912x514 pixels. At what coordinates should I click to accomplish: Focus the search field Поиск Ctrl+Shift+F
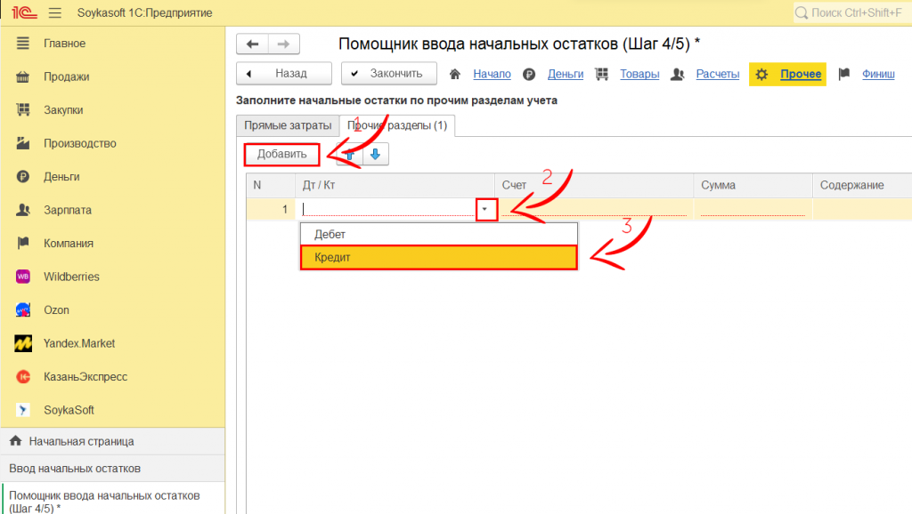tap(851, 12)
